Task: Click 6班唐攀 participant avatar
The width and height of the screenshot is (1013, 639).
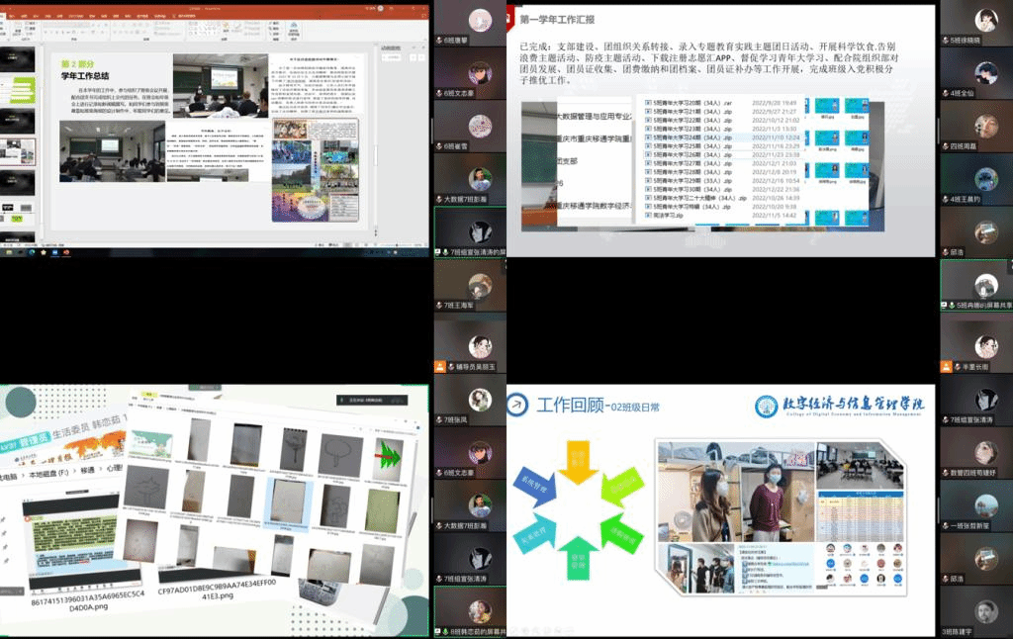Action: [x=480, y=20]
